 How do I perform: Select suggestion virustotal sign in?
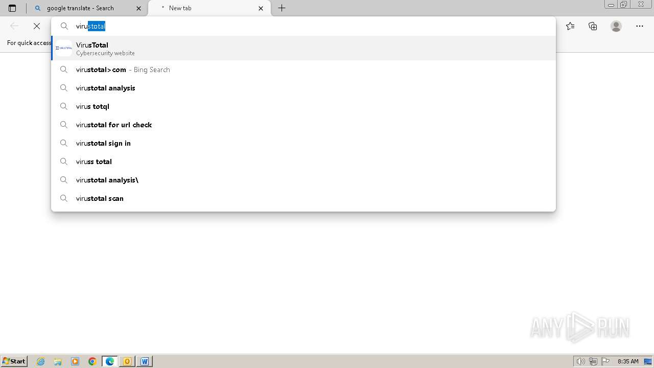(303, 143)
